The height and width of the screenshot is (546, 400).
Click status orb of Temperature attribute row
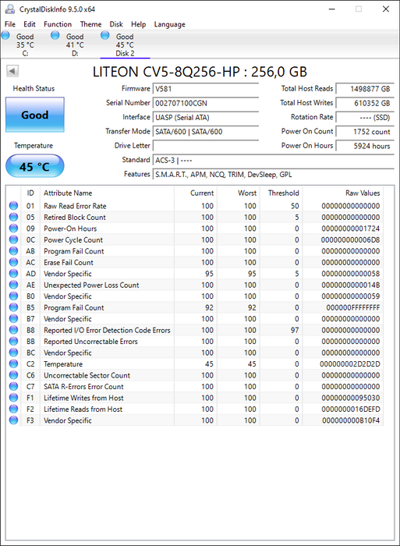point(13,364)
